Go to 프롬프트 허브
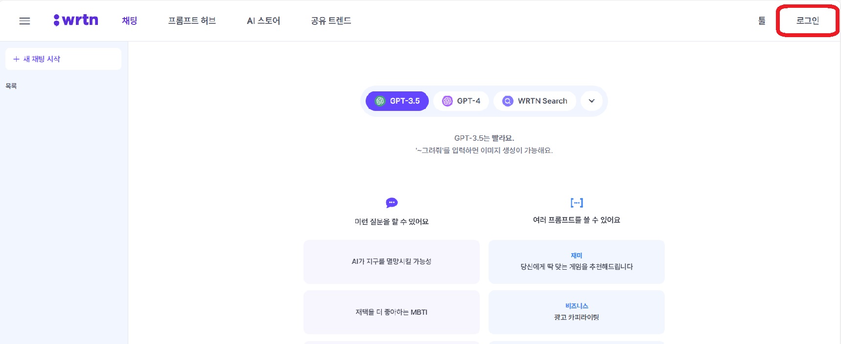 click(192, 21)
